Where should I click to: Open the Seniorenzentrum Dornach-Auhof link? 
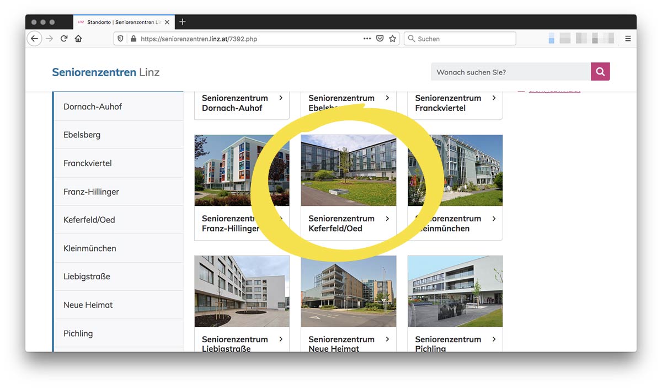[234, 103]
